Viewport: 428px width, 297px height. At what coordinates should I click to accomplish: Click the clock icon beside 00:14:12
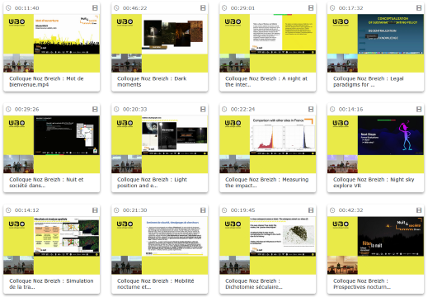click(x=8, y=210)
